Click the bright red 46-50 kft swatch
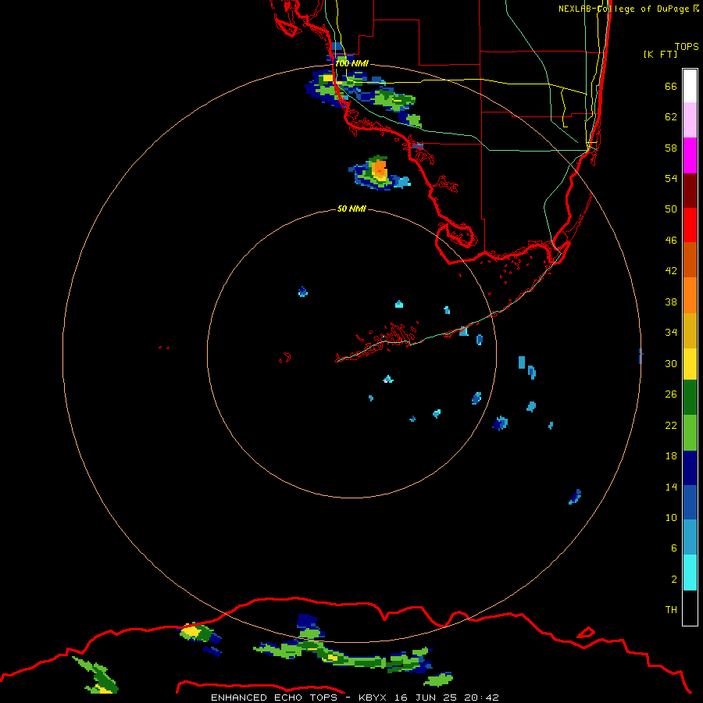The width and height of the screenshot is (703, 703). coord(690,225)
